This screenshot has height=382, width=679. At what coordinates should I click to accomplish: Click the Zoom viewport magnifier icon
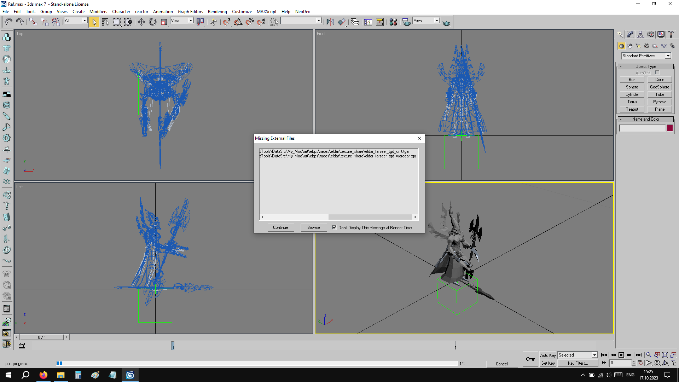pyautogui.click(x=649, y=355)
